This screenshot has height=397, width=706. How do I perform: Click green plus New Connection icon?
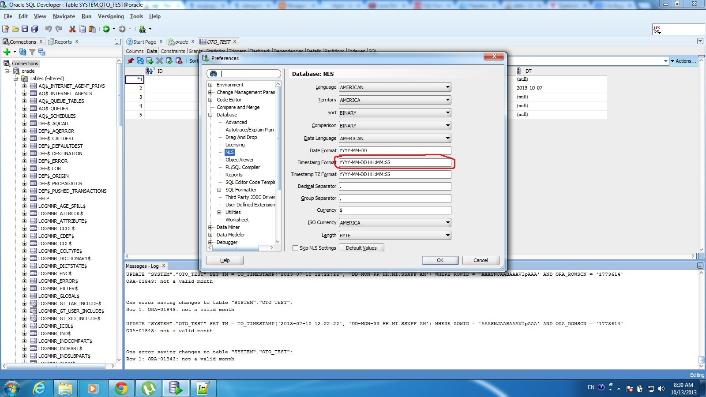coord(7,52)
